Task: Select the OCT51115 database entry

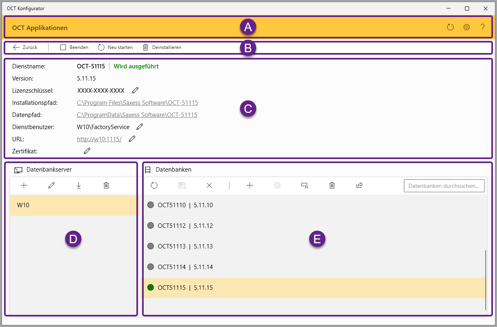Action: pyautogui.click(x=185, y=288)
